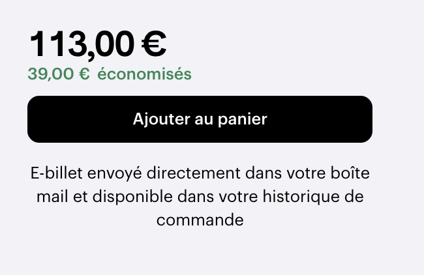This screenshot has height=275, width=424.
Task: Click the E-billet delivery description text
Action: 200,197
